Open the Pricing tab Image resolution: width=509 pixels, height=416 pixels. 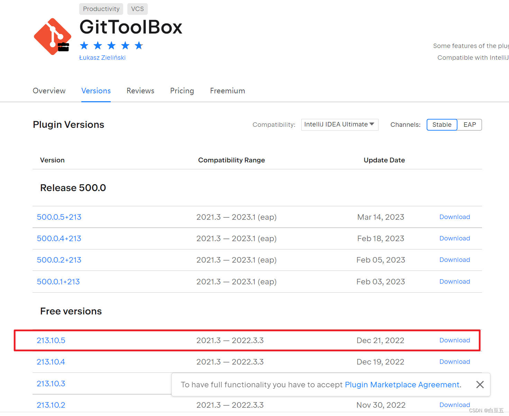point(182,91)
